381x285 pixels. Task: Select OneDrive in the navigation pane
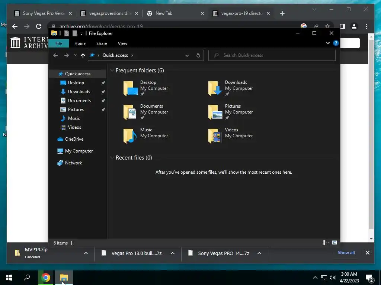click(74, 139)
